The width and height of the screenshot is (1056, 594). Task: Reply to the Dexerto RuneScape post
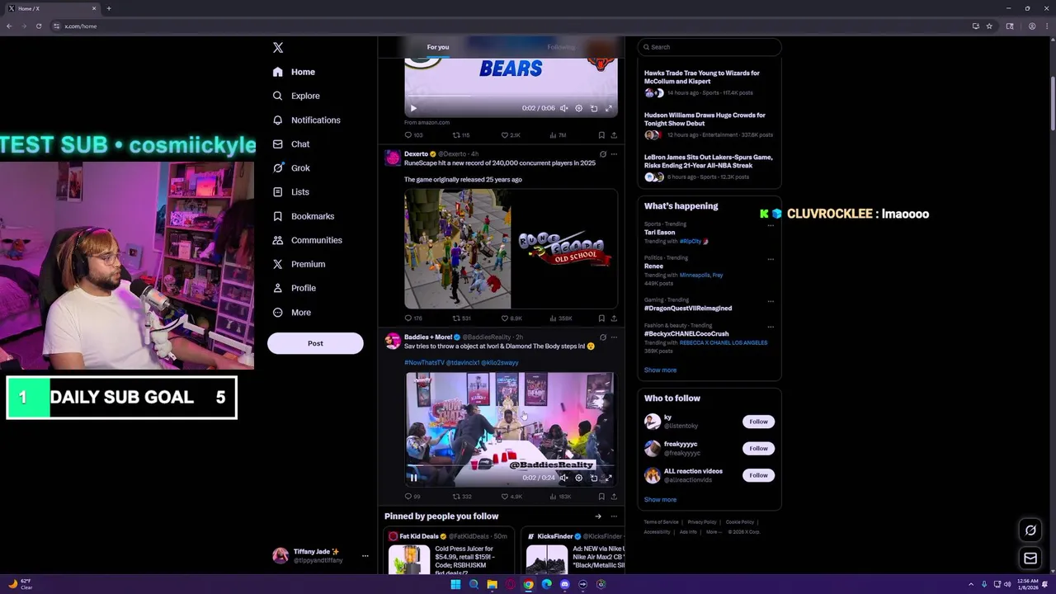412,318
